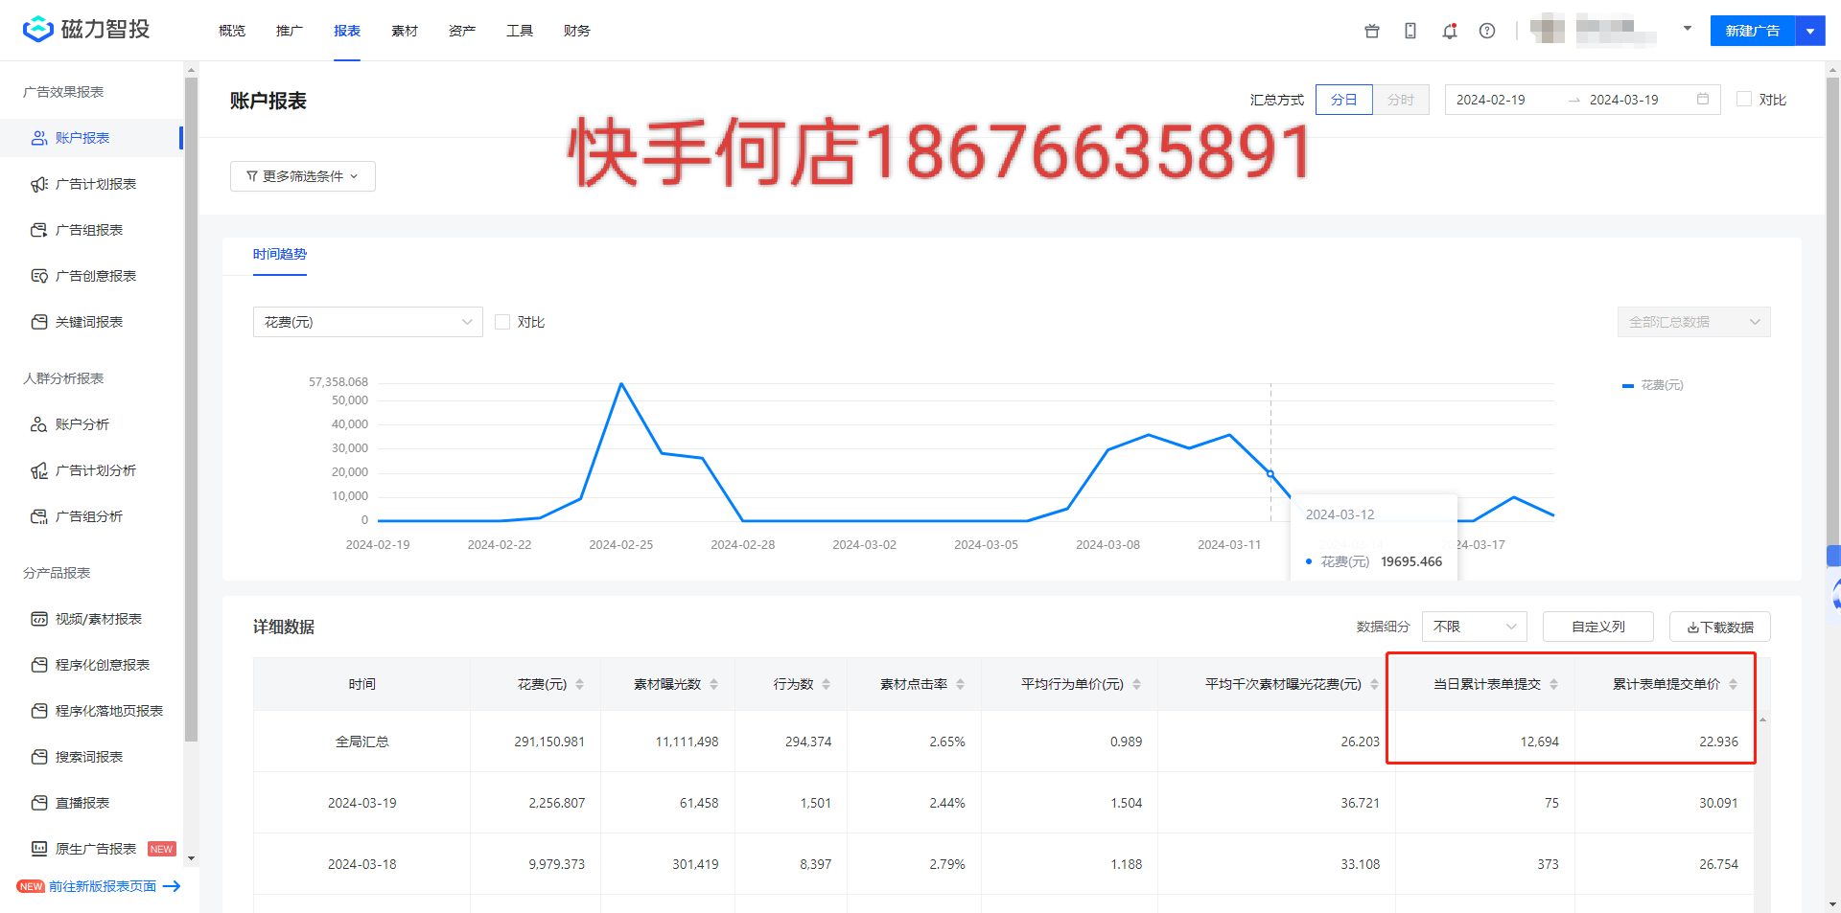Screen dimensions: 1841x913
Task: Click the 广告计划分析 sidebar icon
Action: point(39,470)
